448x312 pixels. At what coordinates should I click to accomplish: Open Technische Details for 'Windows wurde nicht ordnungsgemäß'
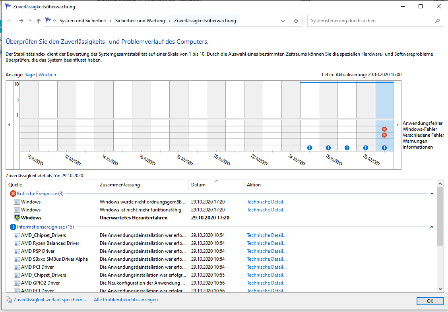click(x=267, y=202)
